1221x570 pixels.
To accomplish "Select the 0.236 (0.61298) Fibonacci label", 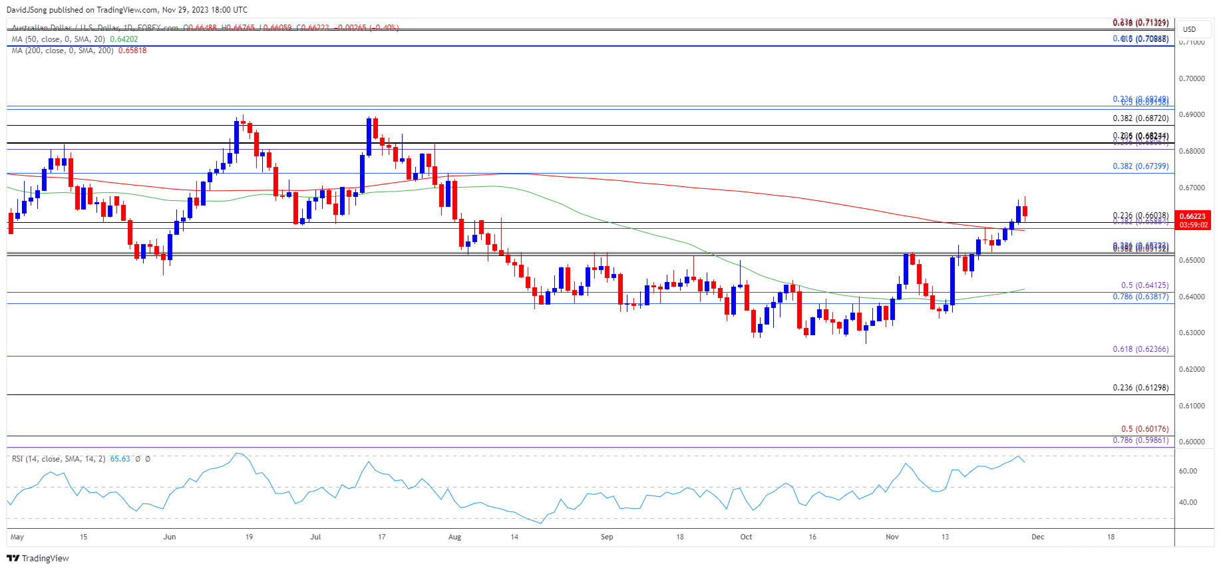I will pos(1140,388).
